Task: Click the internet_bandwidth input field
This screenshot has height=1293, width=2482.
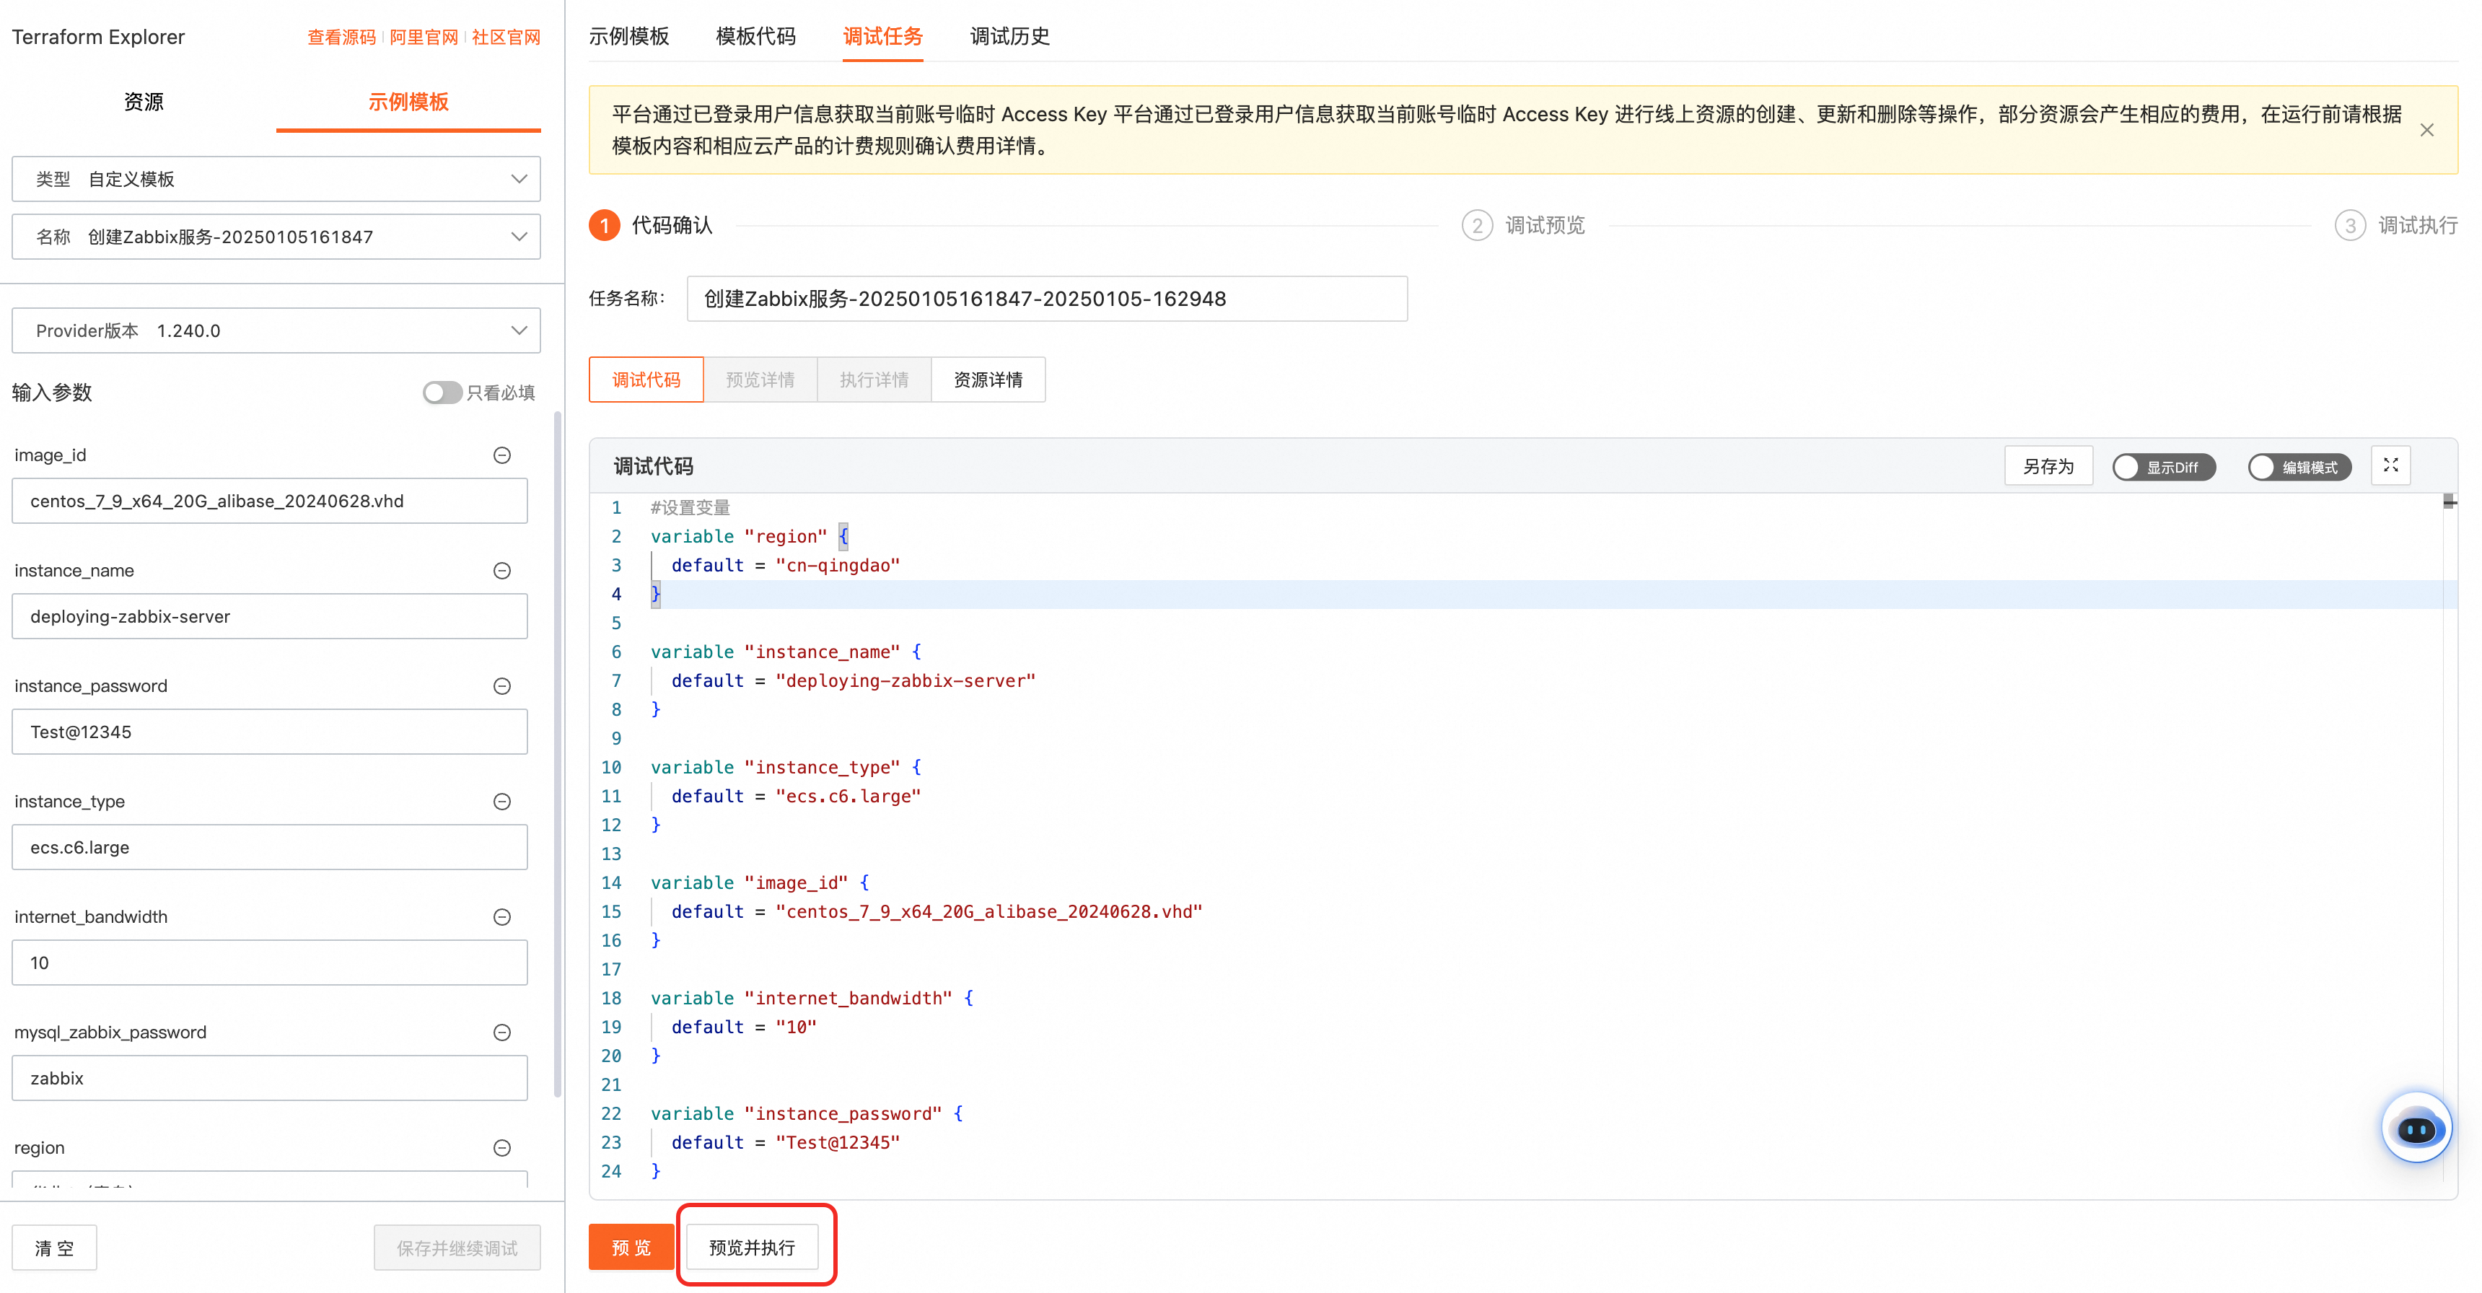Action: pyautogui.click(x=270, y=963)
